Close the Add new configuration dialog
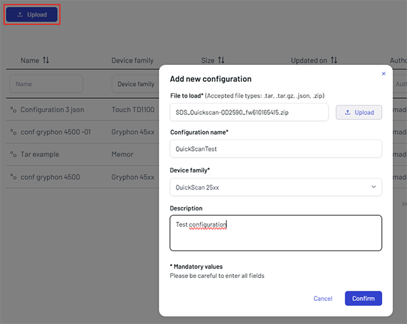Image resolution: width=407 pixels, height=324 pixels. pyautogui.click(x=383, y=74)
